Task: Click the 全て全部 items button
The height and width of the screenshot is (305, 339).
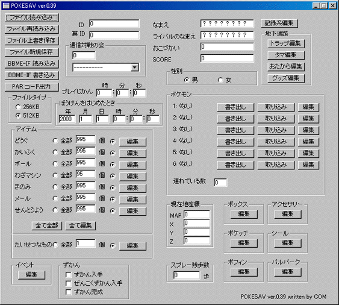Action: (47, 225)
